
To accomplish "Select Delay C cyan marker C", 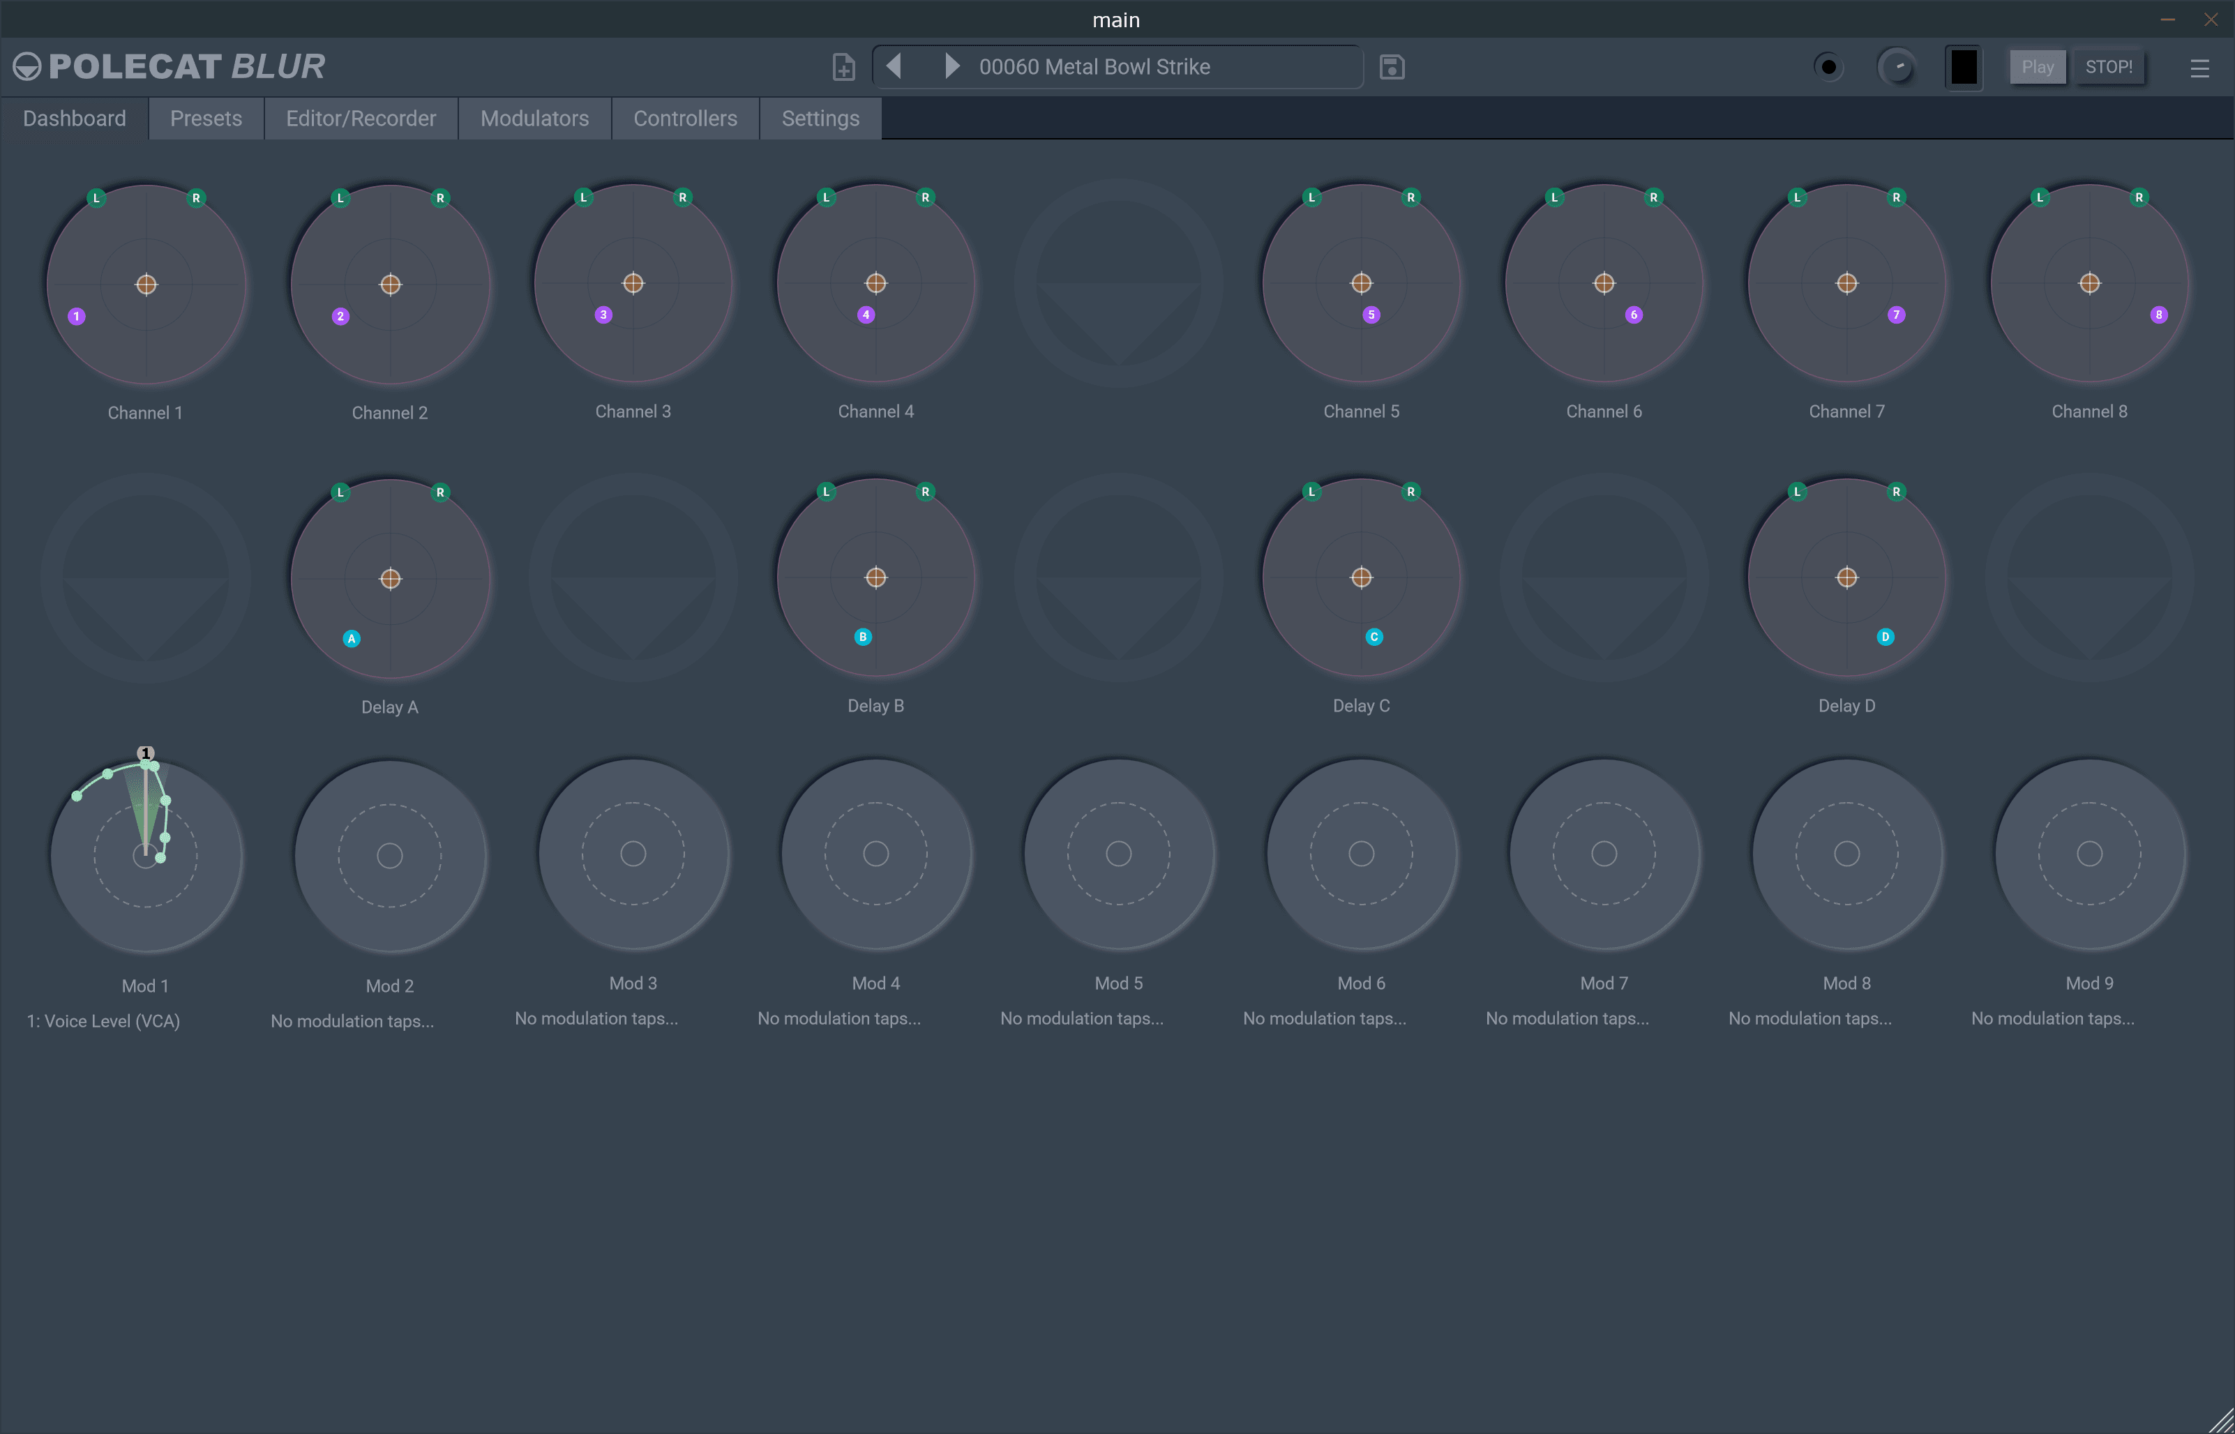I will [x=1374, y=637].
